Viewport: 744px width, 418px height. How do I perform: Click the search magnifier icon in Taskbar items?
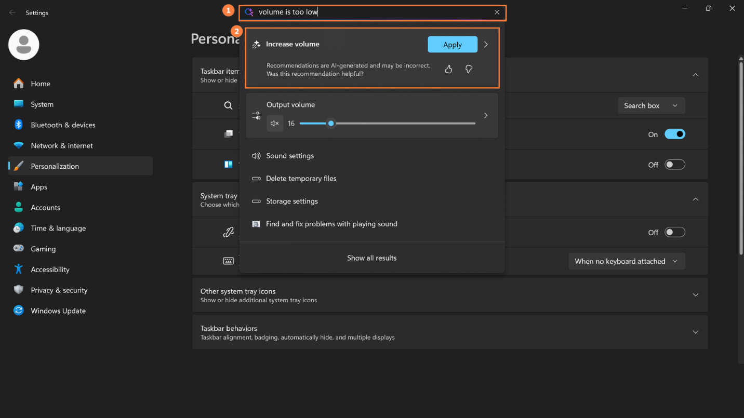pyautogui.click(x=228, y=105)
